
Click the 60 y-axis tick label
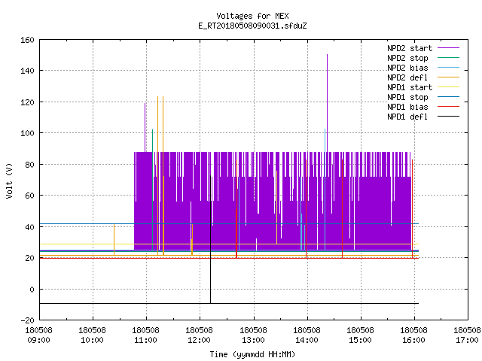(29, 196)
